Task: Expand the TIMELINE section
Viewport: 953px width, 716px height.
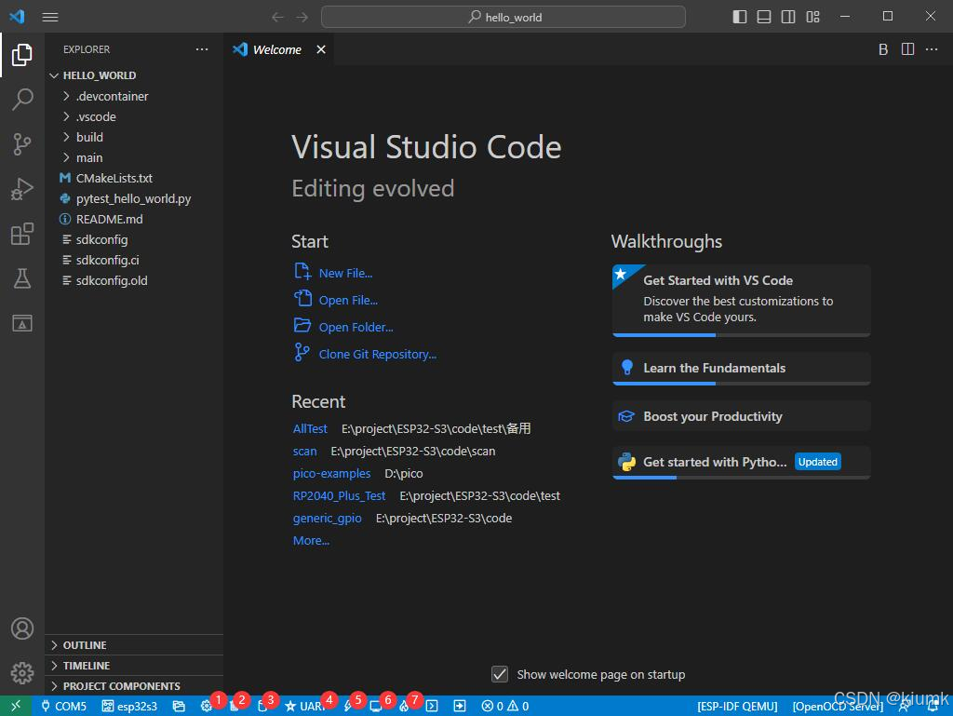Action: tap(134, 666)
